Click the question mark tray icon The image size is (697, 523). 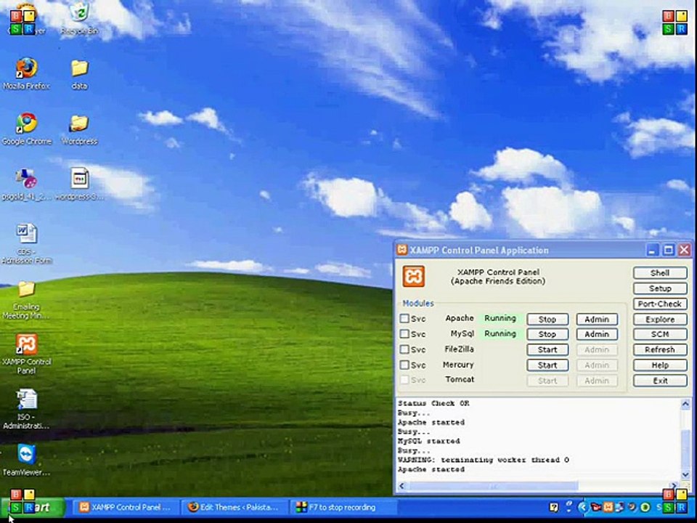(554, 507)
